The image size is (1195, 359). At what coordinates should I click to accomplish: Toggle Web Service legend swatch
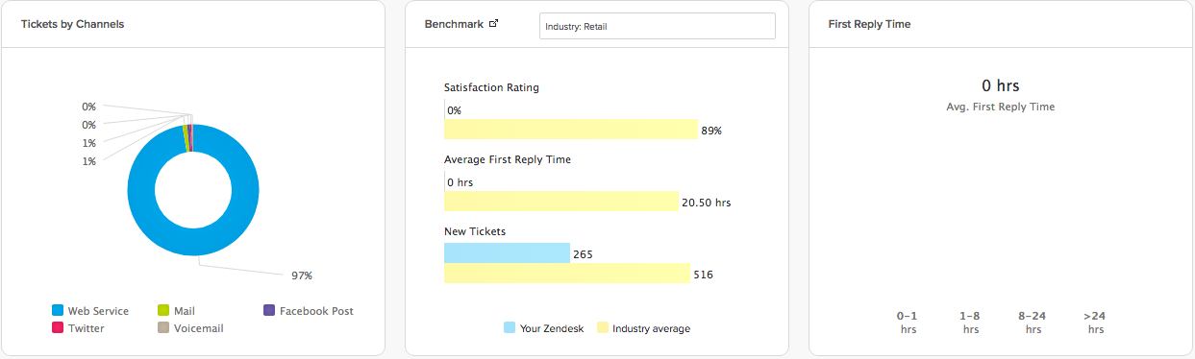[58, 311]
